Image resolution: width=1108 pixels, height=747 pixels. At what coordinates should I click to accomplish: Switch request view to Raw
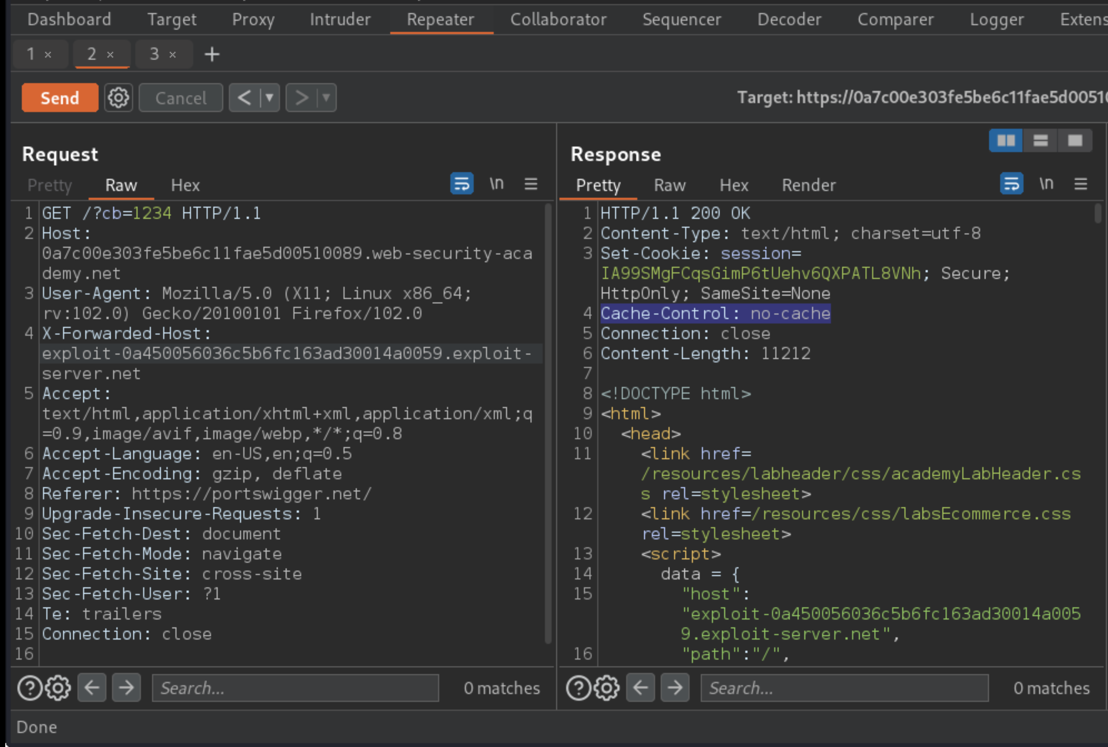121,185
